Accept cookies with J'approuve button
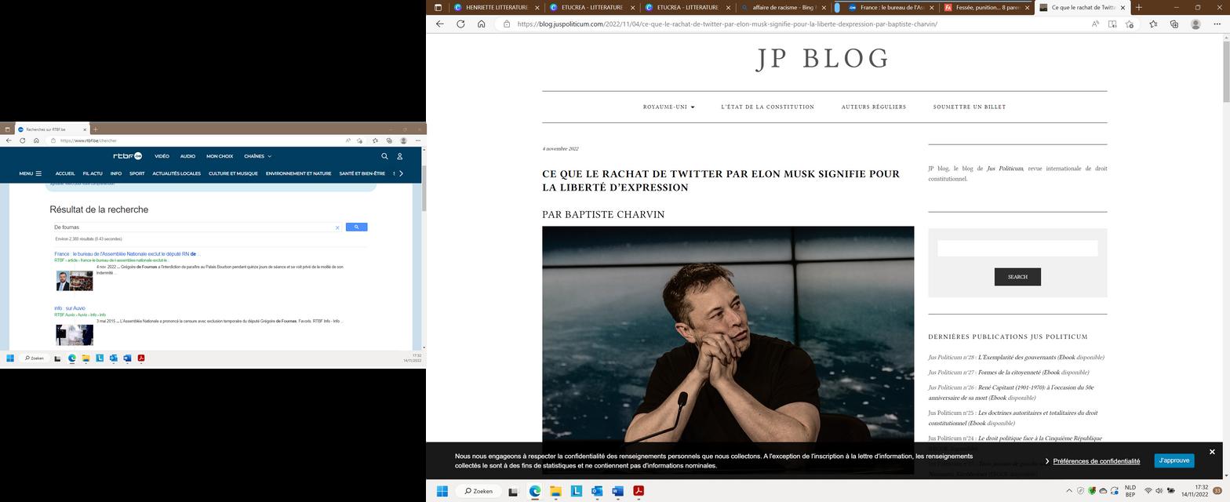 point(1174,460)
